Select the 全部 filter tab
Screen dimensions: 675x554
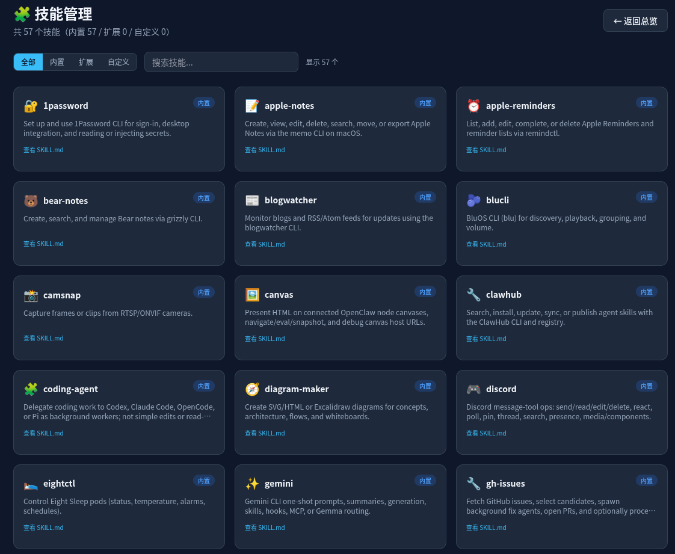pos(28,62)
